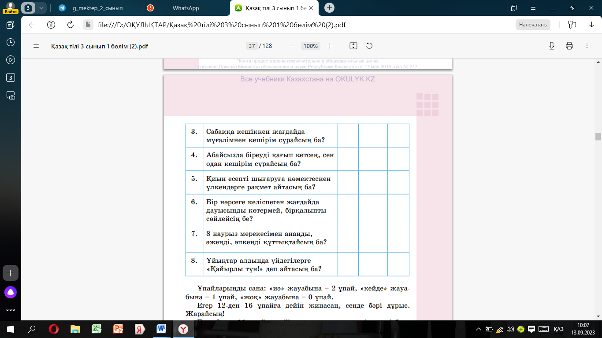
Task: Click the active Yandex Browser taskbar icon
Action: point(182,329)
